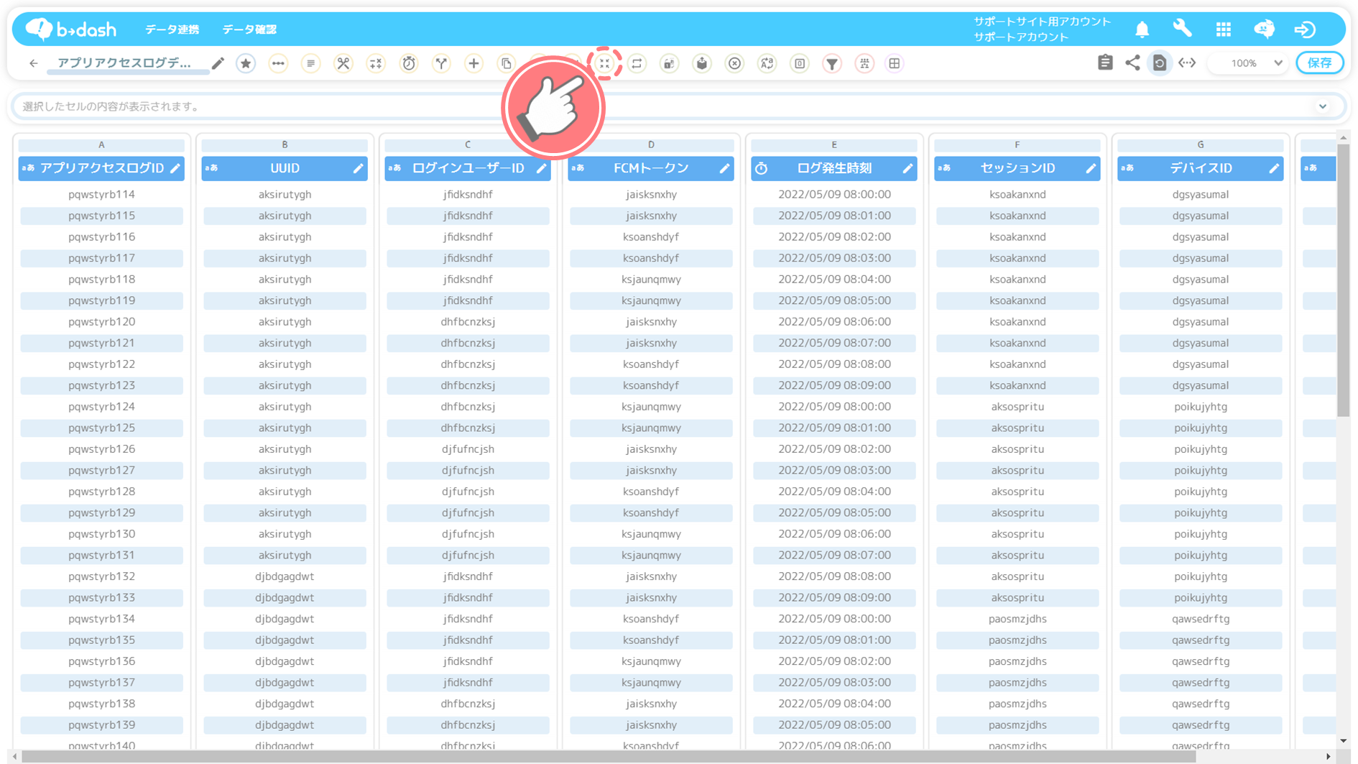Edit the アプリアクセスログID column header pencil
Screen dimensions: 1358x764
click(x=175, y=168)
